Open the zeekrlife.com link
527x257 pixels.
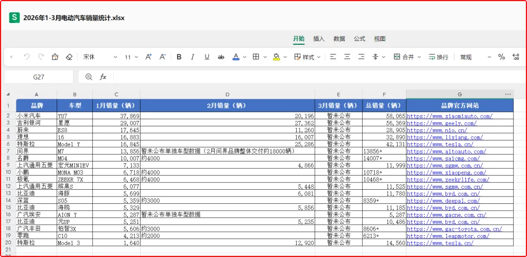[x=448, y=180]
